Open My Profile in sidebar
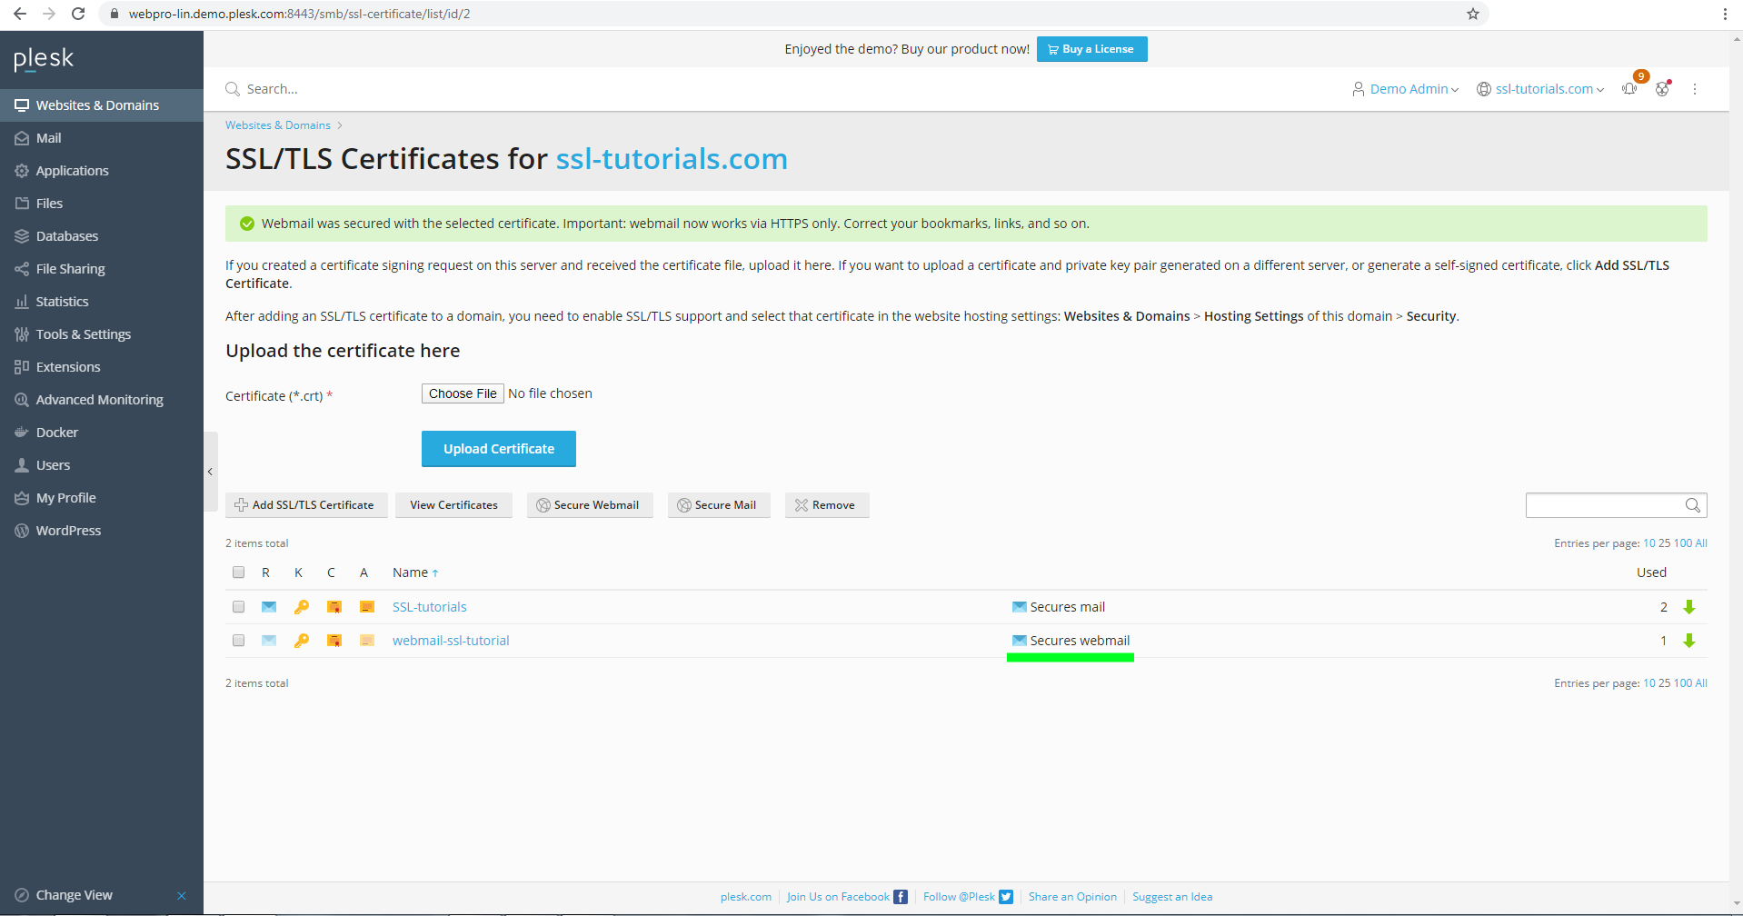Viewport: 1743px width, 916px height. 102,498
